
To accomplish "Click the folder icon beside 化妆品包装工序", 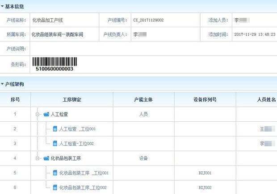I will tap(46, 158).
